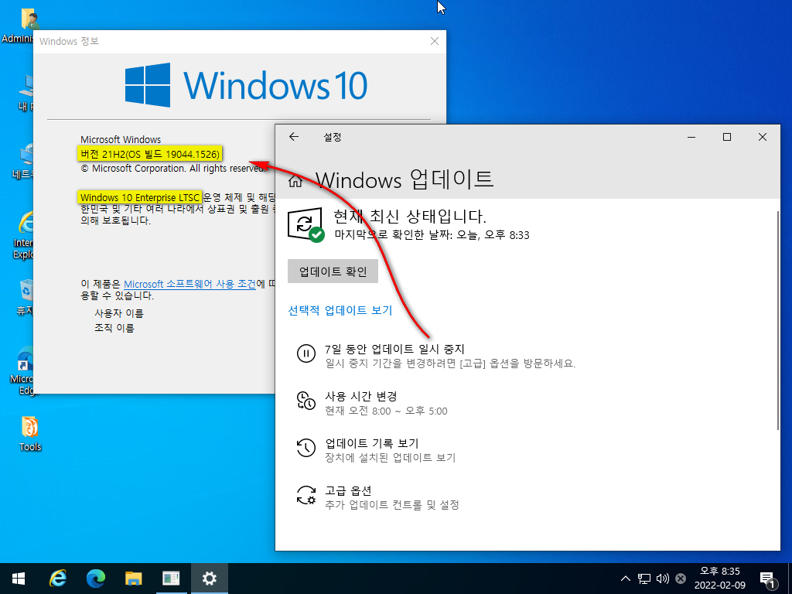792x594 pixels.
Task: Click 마지막으로 확인한 날짜 text
Action: (x=432, y=235)
